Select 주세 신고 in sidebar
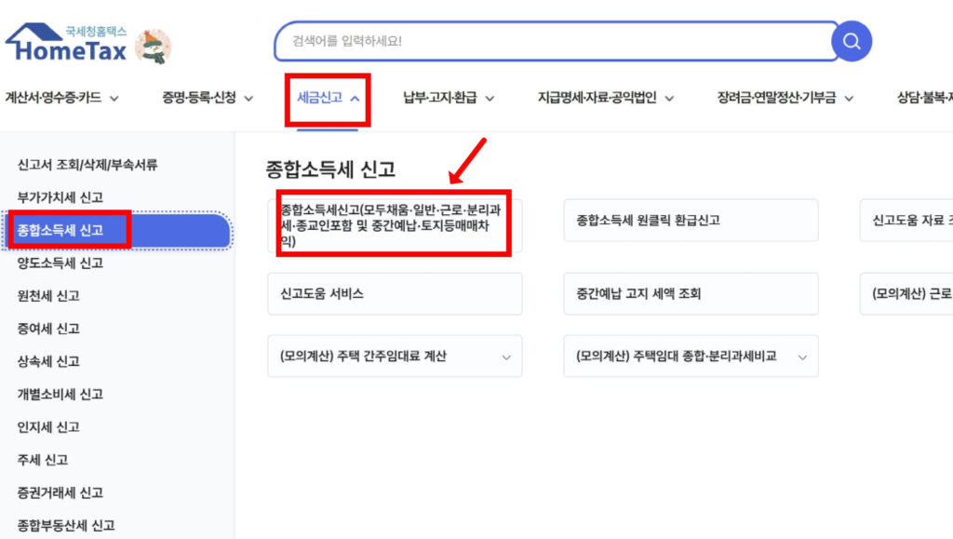953x539 pixels. [43, 460]
